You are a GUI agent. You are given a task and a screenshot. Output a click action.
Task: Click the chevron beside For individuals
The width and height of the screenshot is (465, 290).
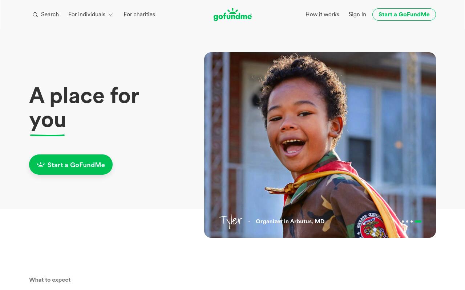(x=110, y=14)
